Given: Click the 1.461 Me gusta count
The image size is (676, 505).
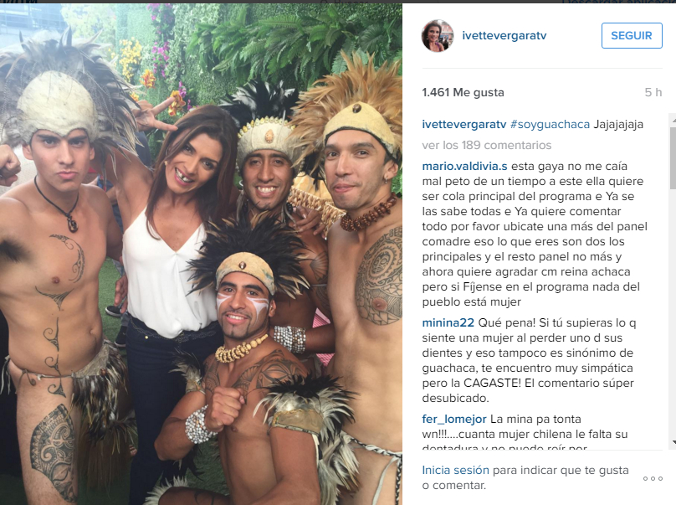Looking at the screenshot, I should [x=463, y=92].
